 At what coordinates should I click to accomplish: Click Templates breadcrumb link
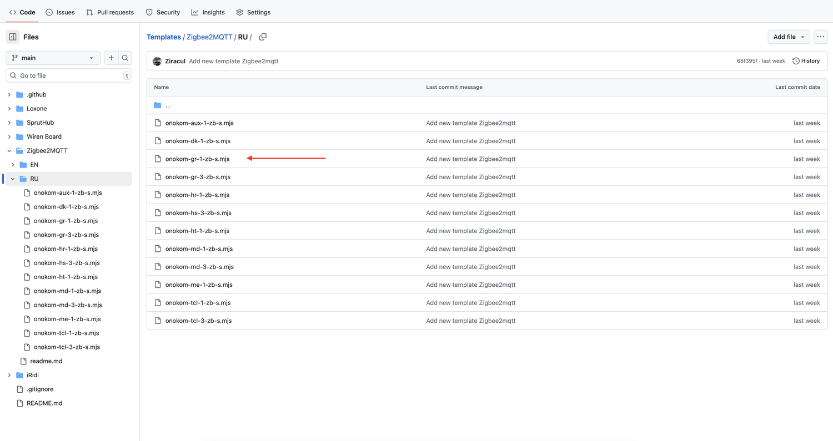coord(164,37)
